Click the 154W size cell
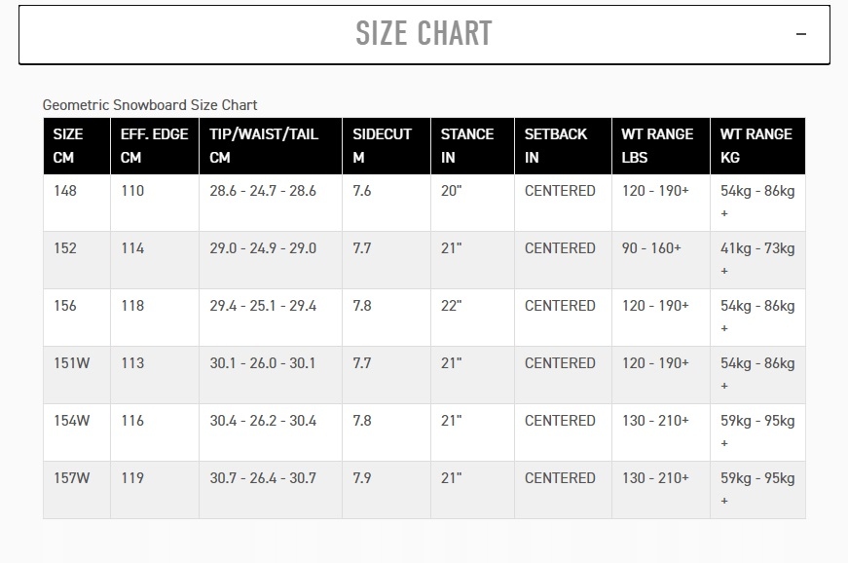 coord(71,421)
